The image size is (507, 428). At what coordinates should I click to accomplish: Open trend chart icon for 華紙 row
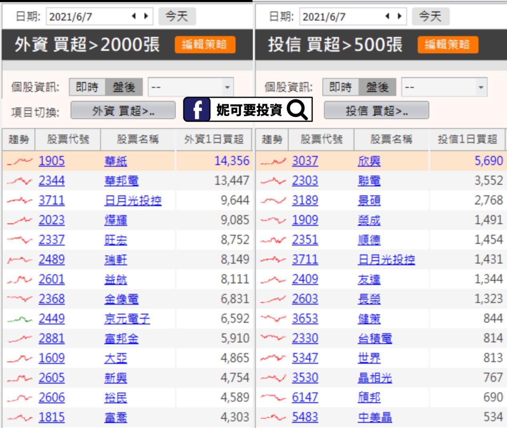(x=19, y=161)
